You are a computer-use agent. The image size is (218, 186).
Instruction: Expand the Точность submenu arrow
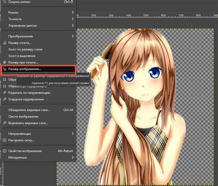(73, 19)
